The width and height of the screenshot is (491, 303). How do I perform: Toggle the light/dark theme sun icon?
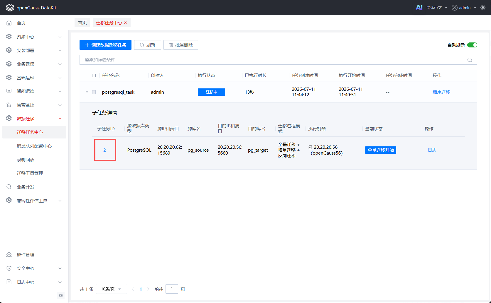(483, 8)
